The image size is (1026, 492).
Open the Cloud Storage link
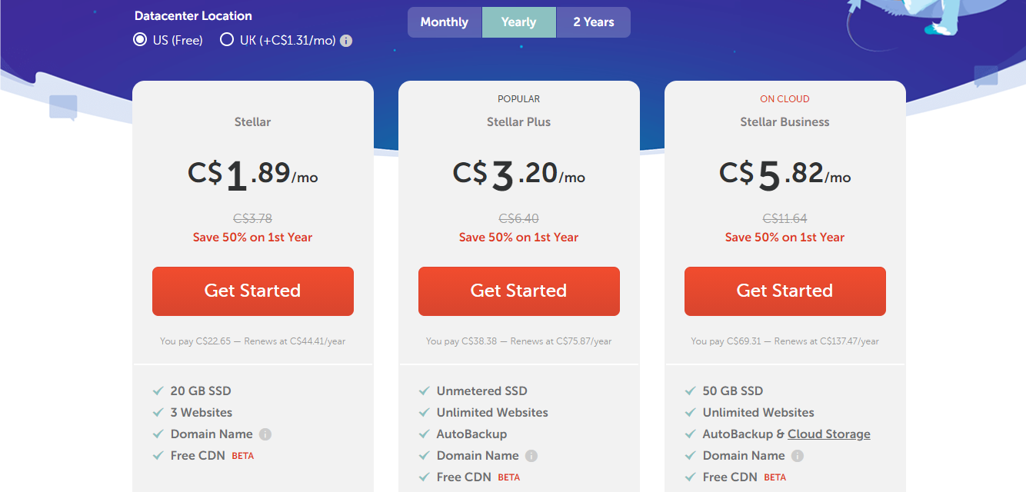[x=829, y=434]
